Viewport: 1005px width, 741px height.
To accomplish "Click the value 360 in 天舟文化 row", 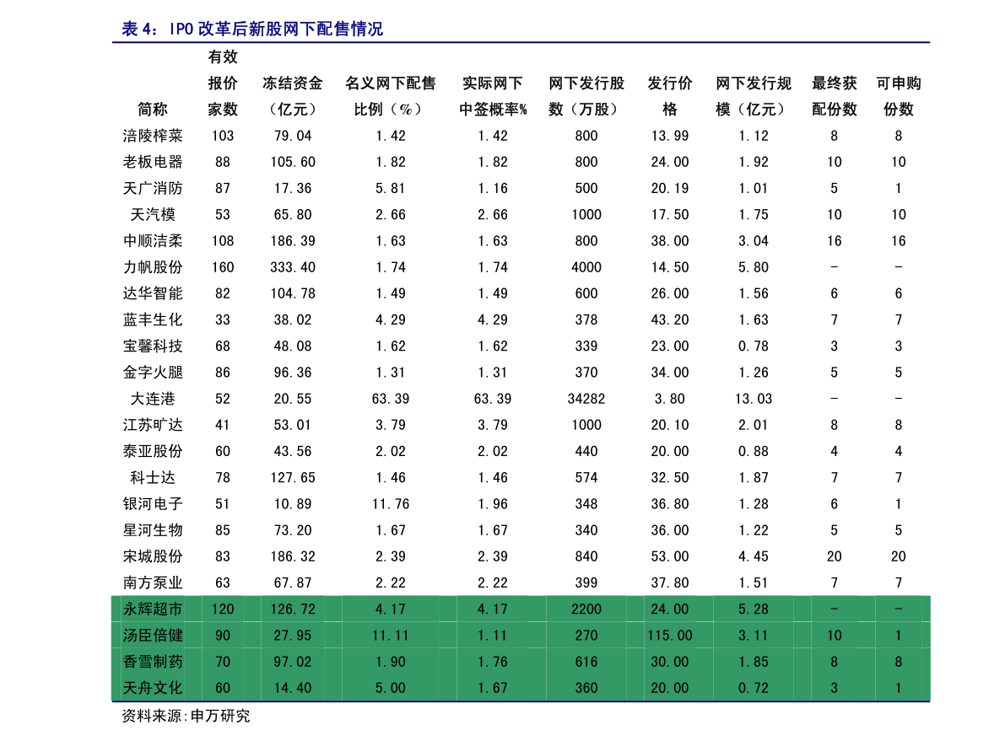I will (586, 688).
